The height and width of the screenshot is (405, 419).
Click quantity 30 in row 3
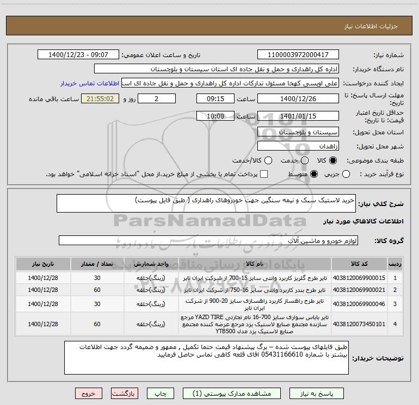click(x=97, y=304)
